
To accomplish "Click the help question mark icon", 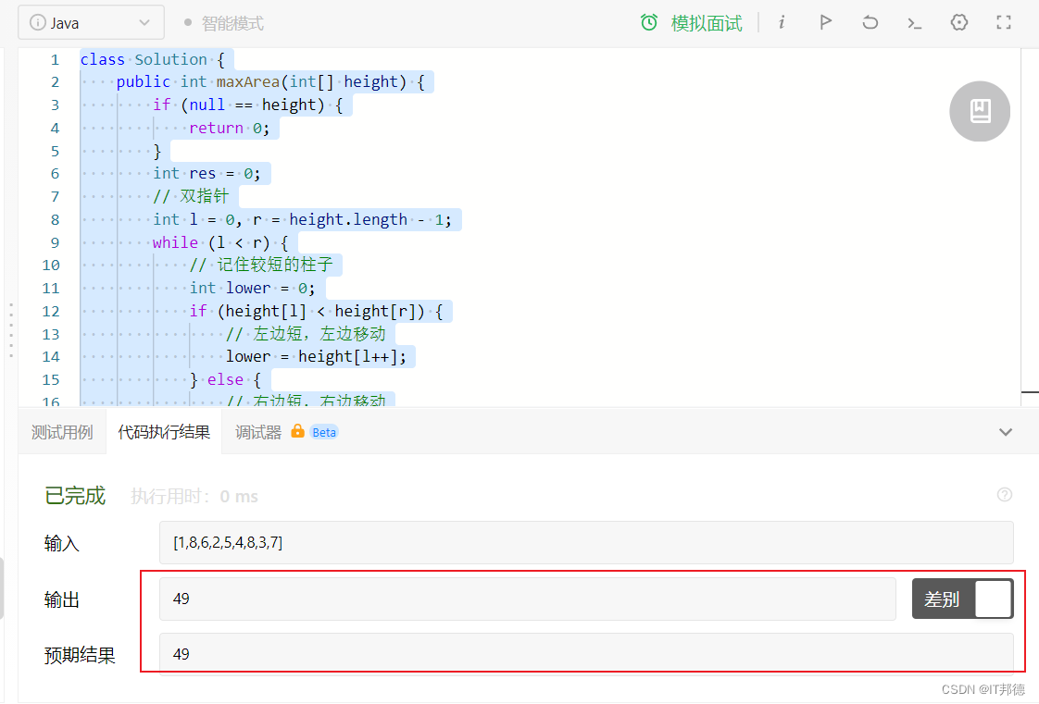I will (1005, 495).
